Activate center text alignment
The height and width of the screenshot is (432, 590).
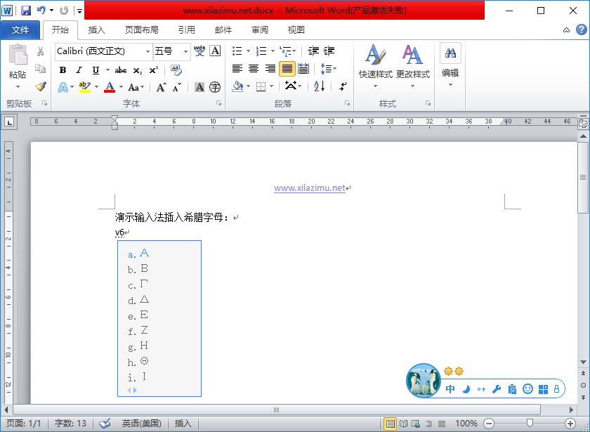tap(253, 68)
